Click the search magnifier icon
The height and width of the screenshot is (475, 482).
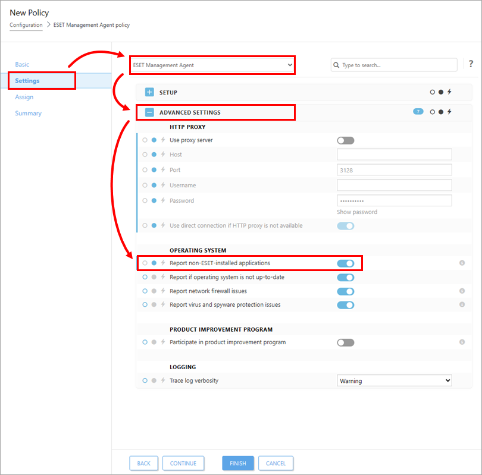click(336, 65)
